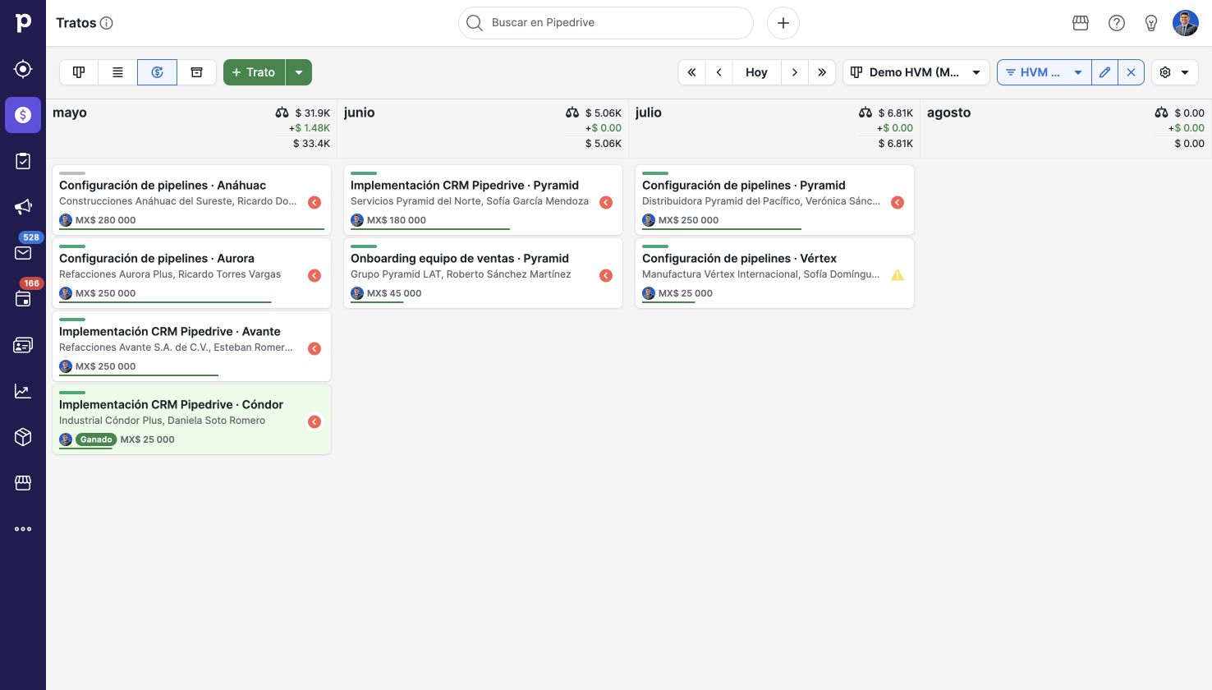Open Configuración de pipelines · Vértex deal
Image resolution: width=1212 pixels, height=690 pixels.
click(774, 273)
